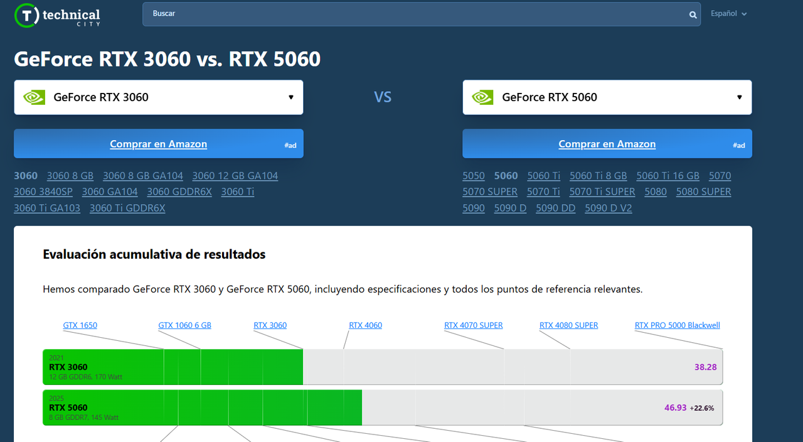
Task: Open the Español language dropdown
Action: 728,14
